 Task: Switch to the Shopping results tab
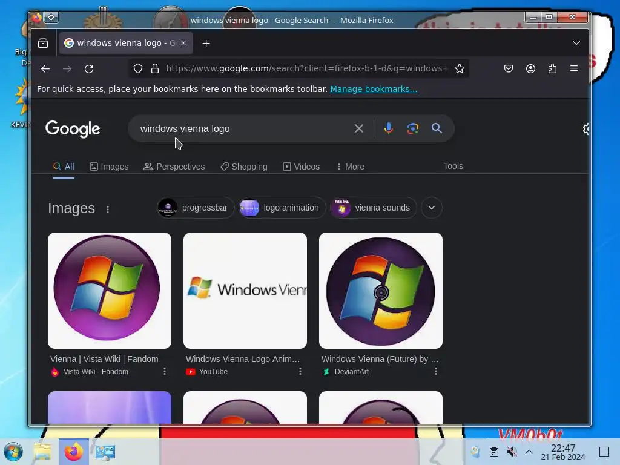(243, 167)
